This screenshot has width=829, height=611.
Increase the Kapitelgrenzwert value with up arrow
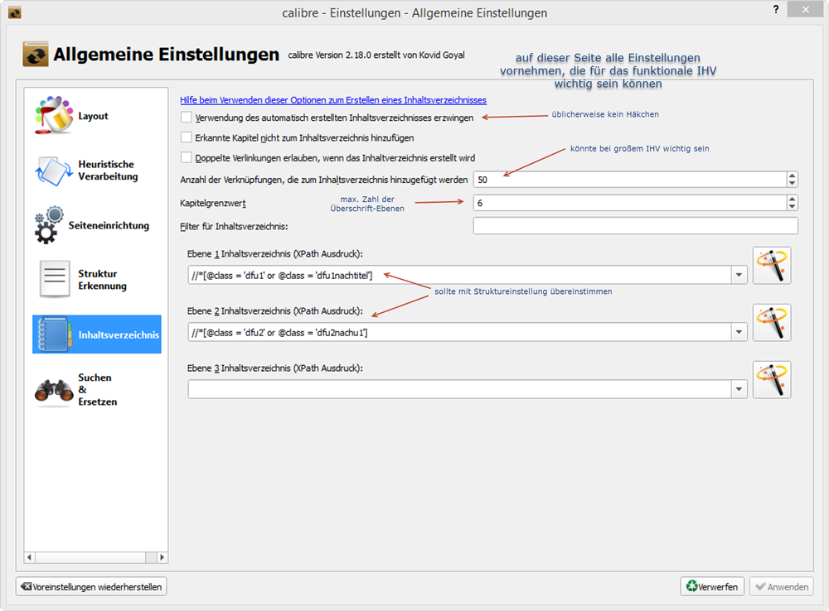coord(792,199)
